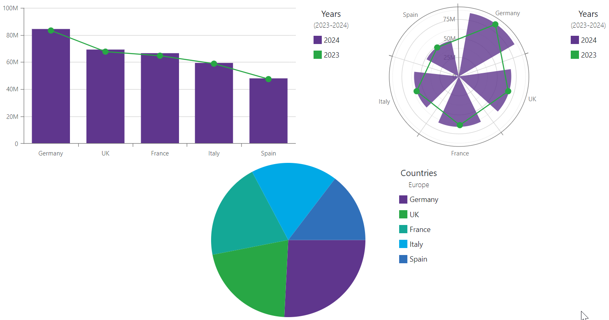
Task: Select green polar point near Italy label
Action: point(416,91)
